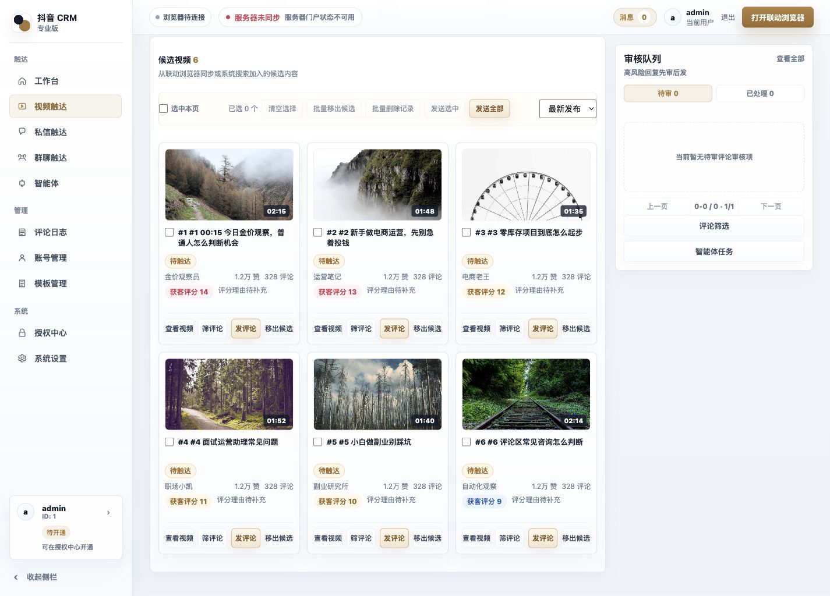Open 工作台 in the sidebar
Screen dimensions: 830x596
(65, 81)
